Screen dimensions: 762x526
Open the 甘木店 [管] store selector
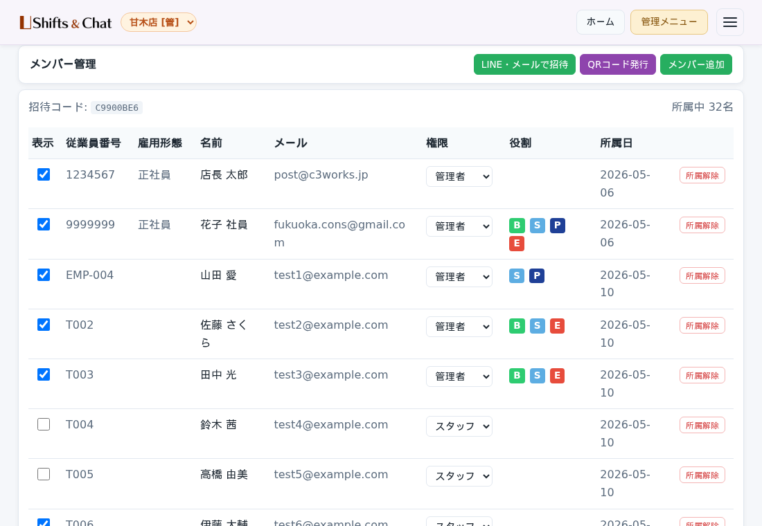click(159, 22)
